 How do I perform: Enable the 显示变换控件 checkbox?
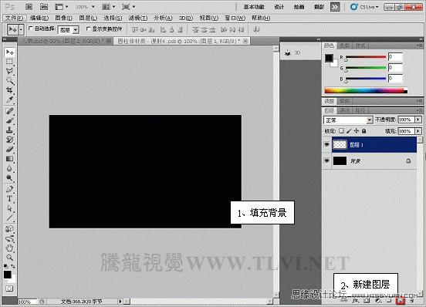(88, 29)
